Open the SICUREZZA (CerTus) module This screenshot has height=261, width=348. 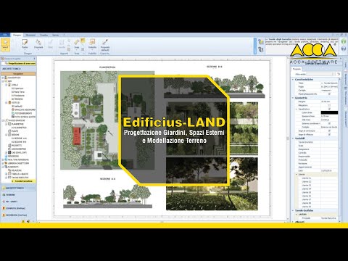tap(14, 215)
